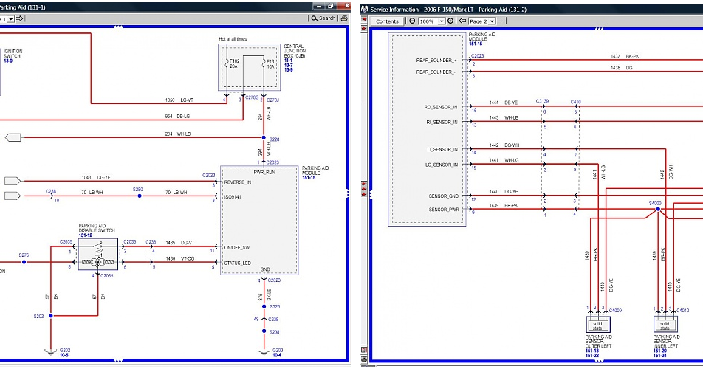The image size is (703, 369).
Task: Click the ON/OFF_SW pin label
Action: [x=237, y=248]
